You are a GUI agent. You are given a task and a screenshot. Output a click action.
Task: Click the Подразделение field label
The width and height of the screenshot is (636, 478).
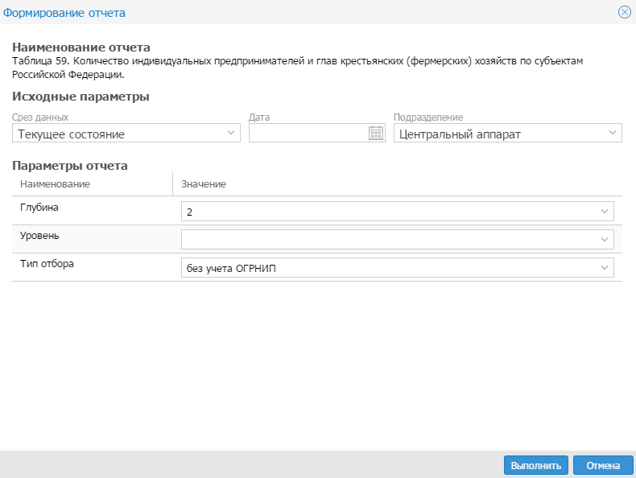tap(428, 117)
